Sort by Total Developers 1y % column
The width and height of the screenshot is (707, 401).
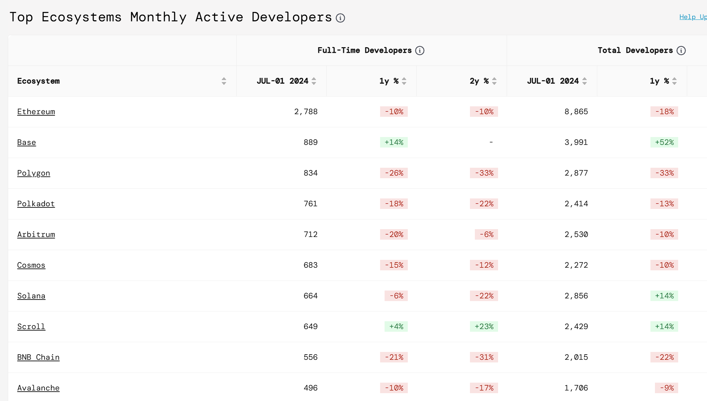coord(674,81)
